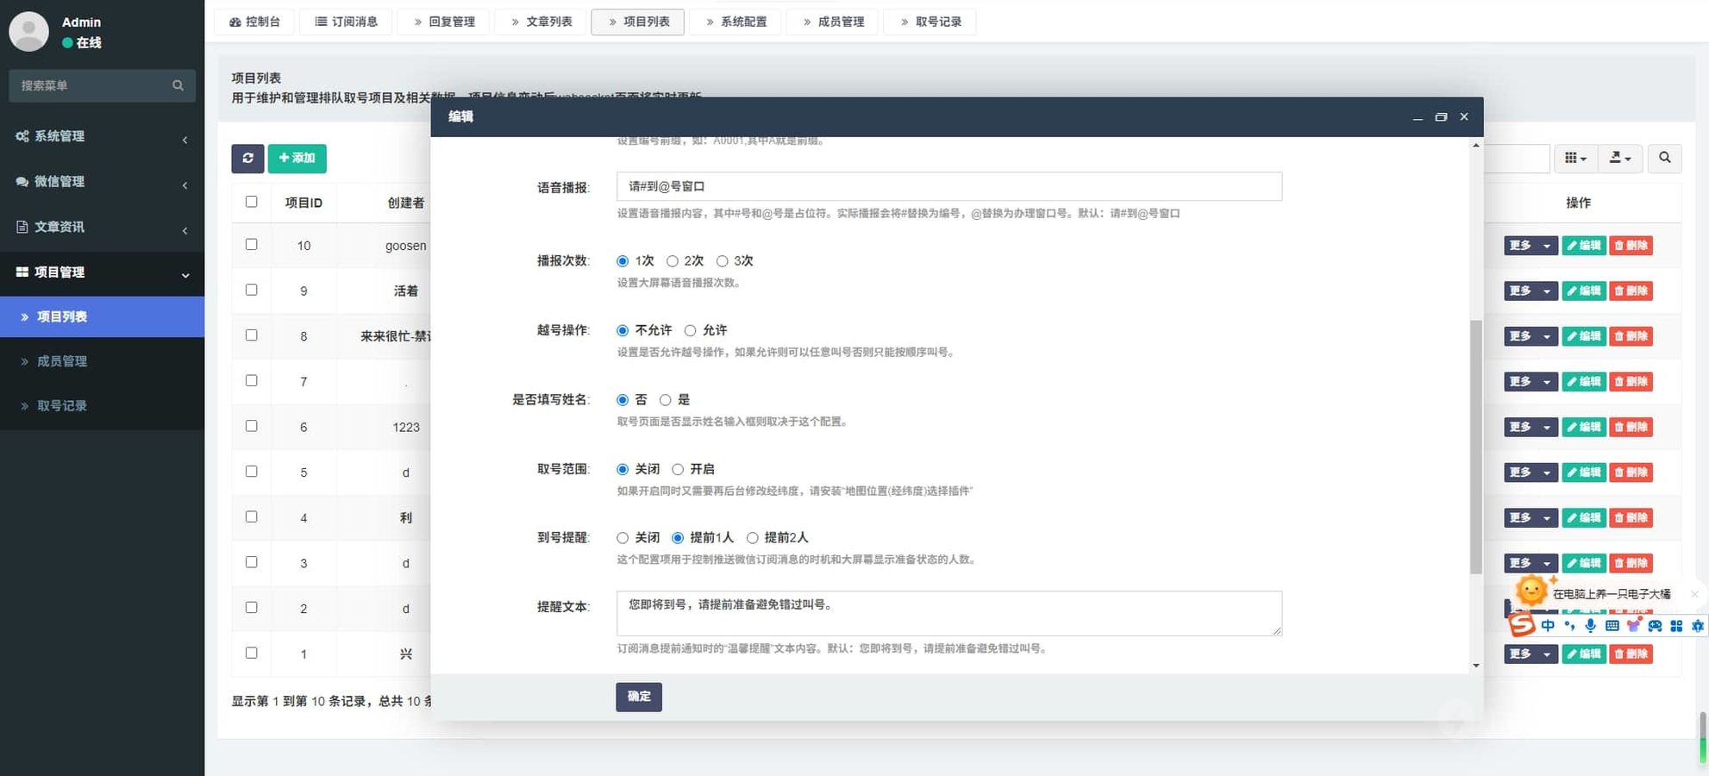Expand 更多 dropdown for project 8
The image size is (1709, 776).
pos(1530,336)
